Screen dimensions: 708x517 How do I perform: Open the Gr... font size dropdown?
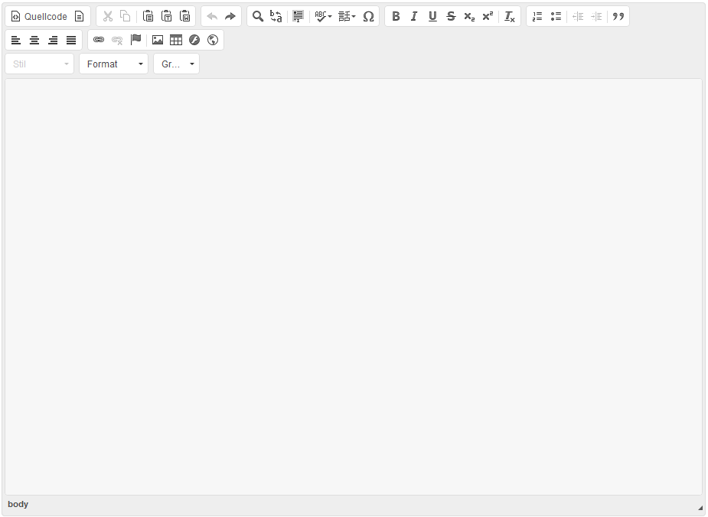click(177, 64)
